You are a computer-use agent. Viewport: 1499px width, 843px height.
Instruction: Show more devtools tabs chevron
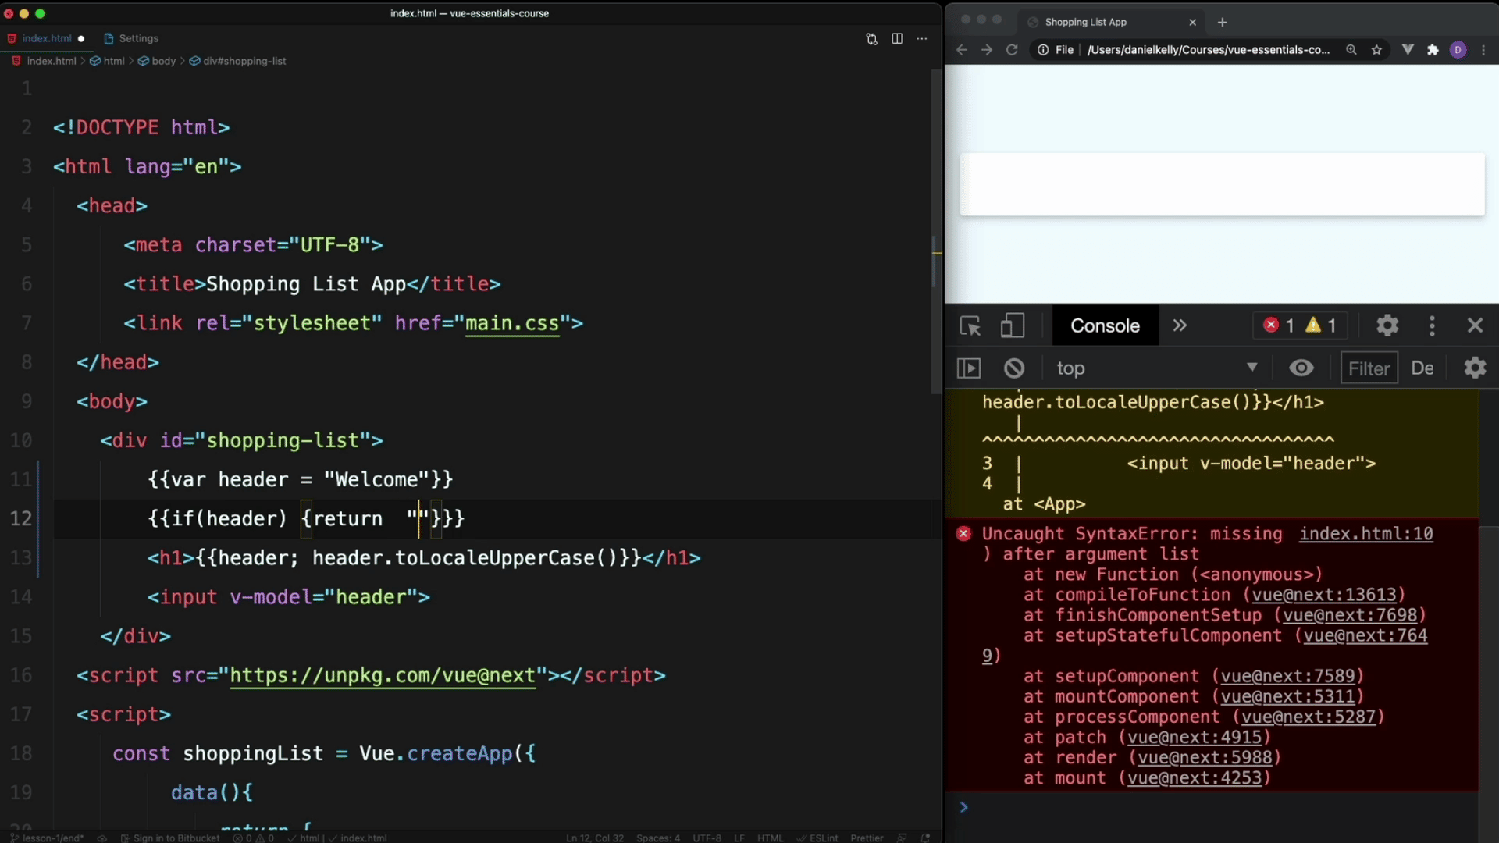click(x=1180, y=325)
